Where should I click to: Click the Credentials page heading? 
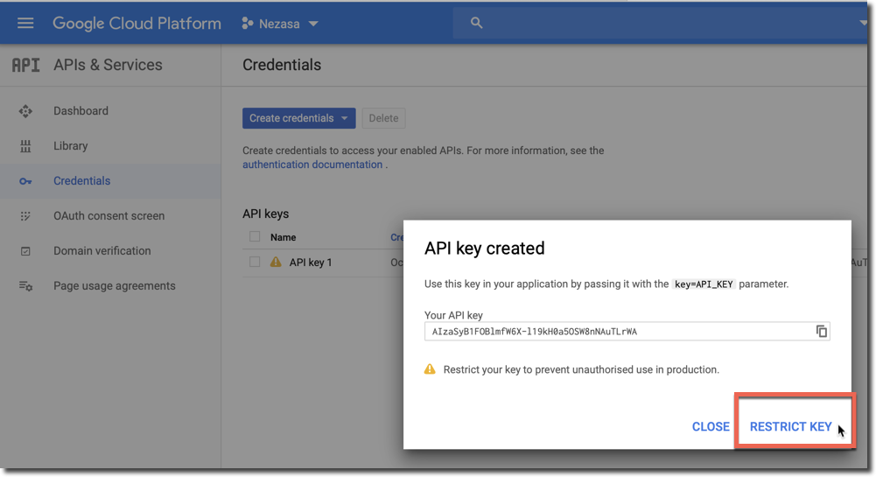point(282,65)
